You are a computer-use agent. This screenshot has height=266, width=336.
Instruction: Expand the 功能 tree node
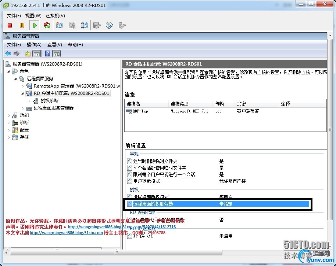8,115
